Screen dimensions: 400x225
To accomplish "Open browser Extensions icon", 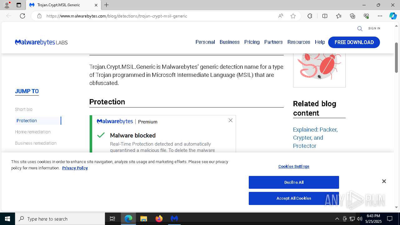I will tap(310, 16).
